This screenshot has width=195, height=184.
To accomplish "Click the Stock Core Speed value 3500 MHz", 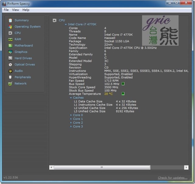I will point(111,87).
